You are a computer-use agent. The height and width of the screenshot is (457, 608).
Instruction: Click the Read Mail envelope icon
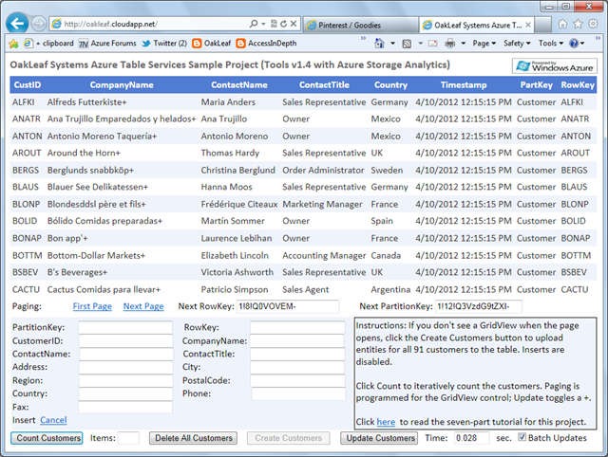click(x=433, y=43)
